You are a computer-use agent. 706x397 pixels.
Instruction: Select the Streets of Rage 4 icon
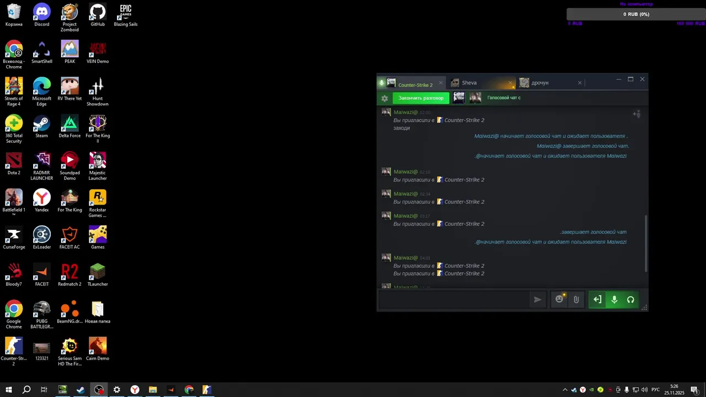click(x=14, y=92)
